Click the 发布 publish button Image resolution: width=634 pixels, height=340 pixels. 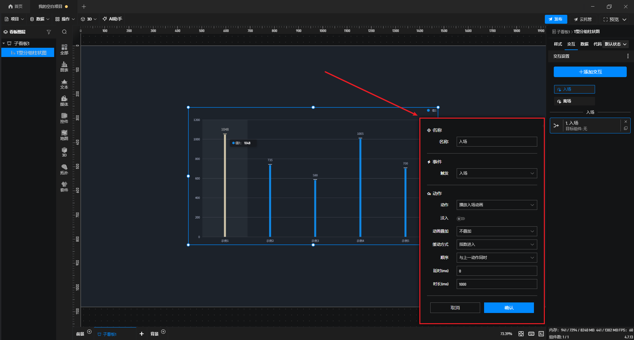pos(556,19)
